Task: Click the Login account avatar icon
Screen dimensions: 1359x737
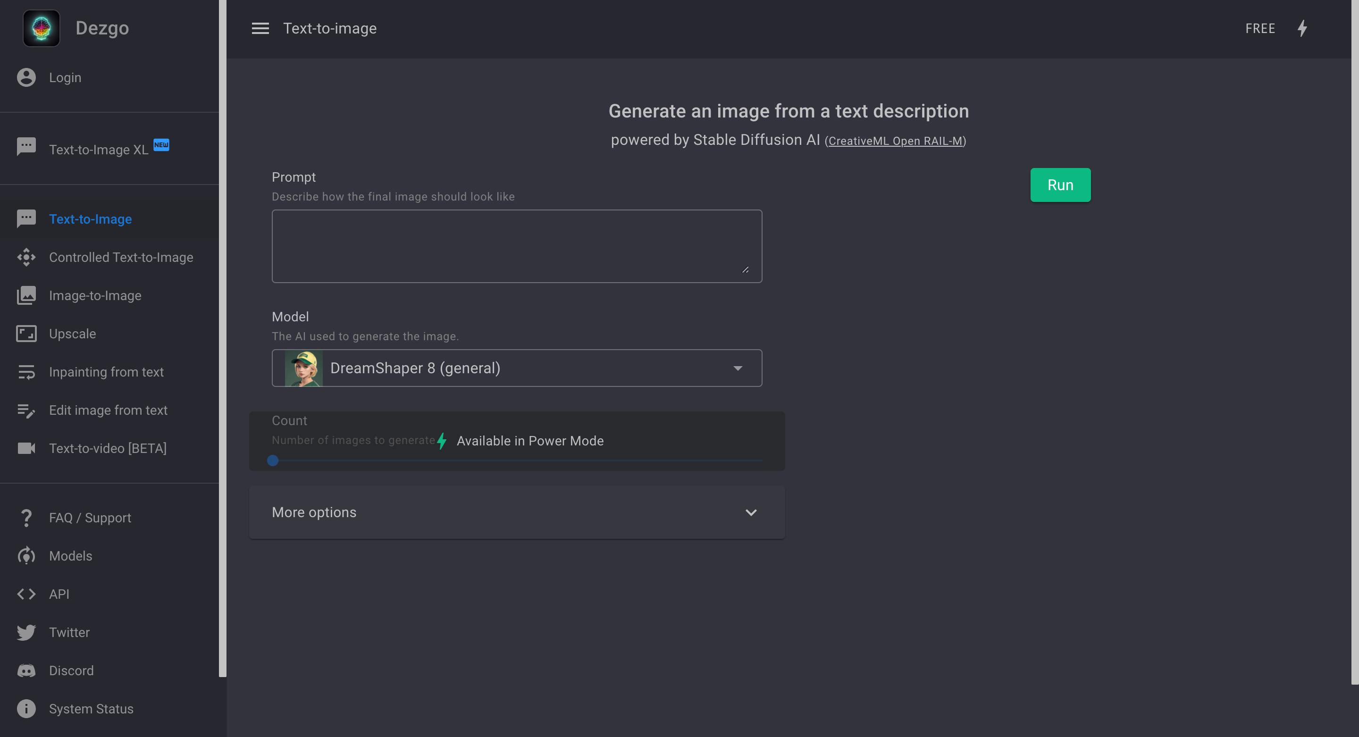Action: click(26, 77)
